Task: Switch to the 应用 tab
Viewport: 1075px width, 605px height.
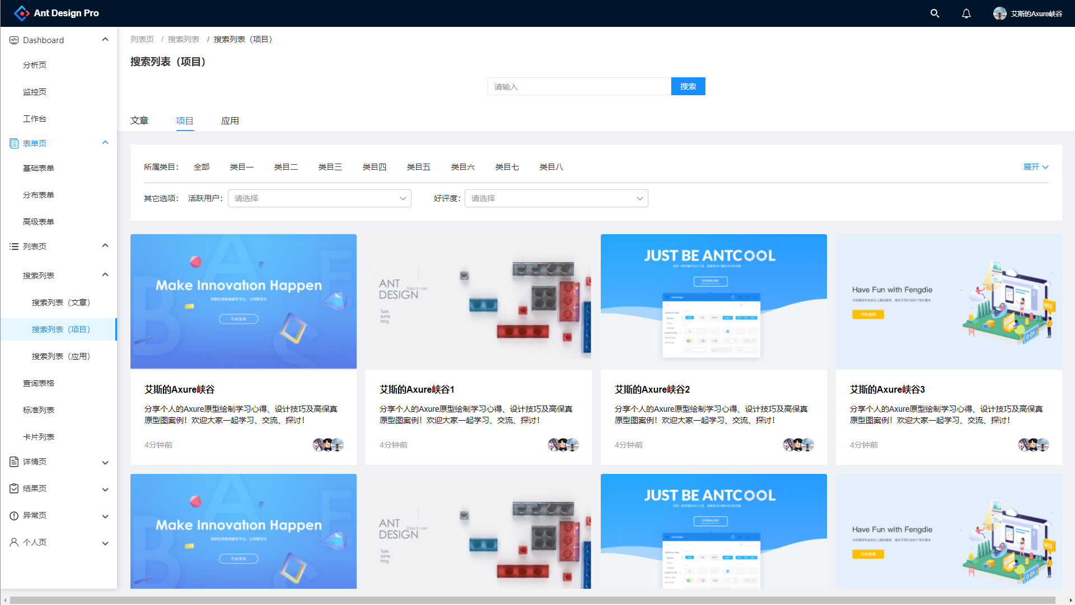Action: point(230,120)
